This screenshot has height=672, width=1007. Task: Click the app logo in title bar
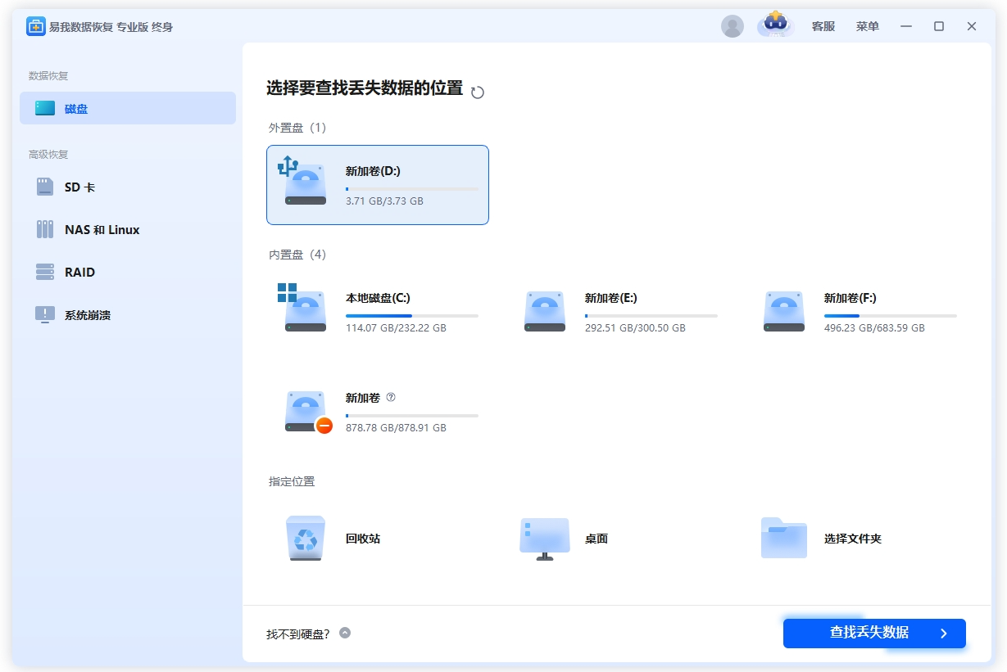click(35, 26)
